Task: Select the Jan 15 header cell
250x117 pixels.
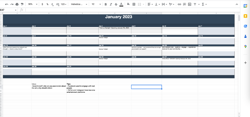Action: click(17, 45)
